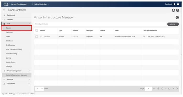Refresh the Virtual Infrastructure Manager table

tap(177, 18)
